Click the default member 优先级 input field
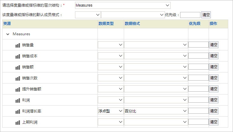The image size is (233, 132). (x=190, y=15)
